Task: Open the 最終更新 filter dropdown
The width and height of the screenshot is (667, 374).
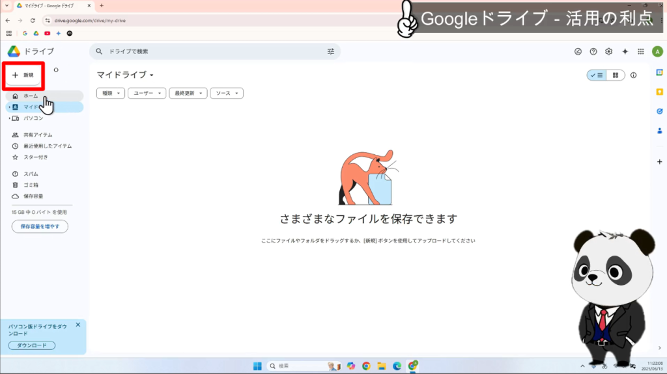Action: [188, 93]
